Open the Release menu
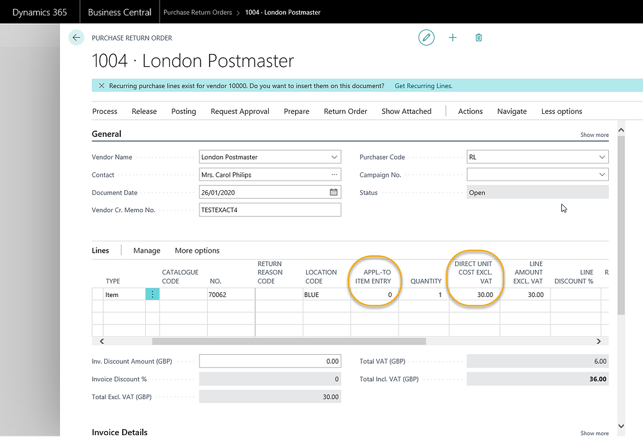The height and width of the screenshot is (439, 643). coord(144,111)
